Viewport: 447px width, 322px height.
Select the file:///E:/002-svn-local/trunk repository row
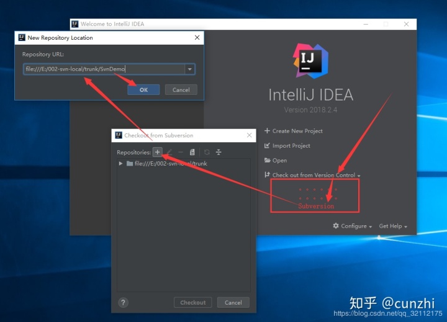tap(184, 163)
